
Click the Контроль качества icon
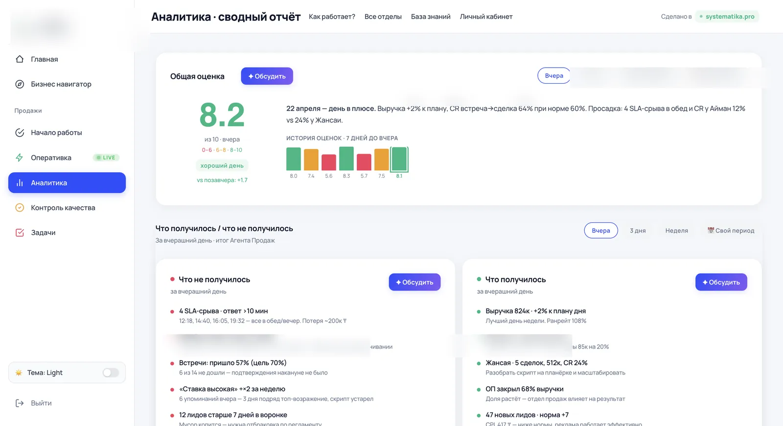pyautogui.click(x=20, y=208)
